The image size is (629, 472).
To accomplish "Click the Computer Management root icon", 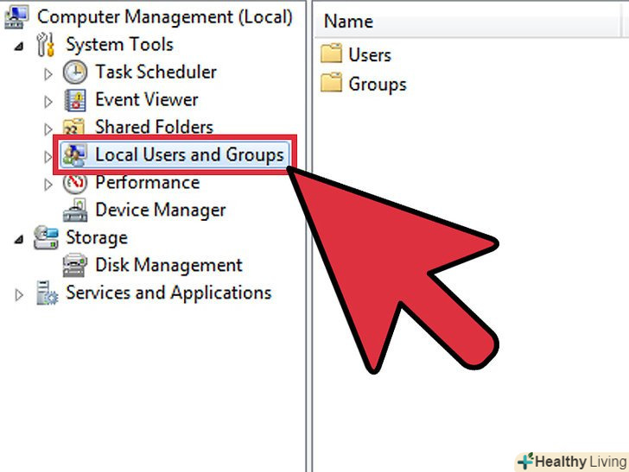I will pos(16,17).
